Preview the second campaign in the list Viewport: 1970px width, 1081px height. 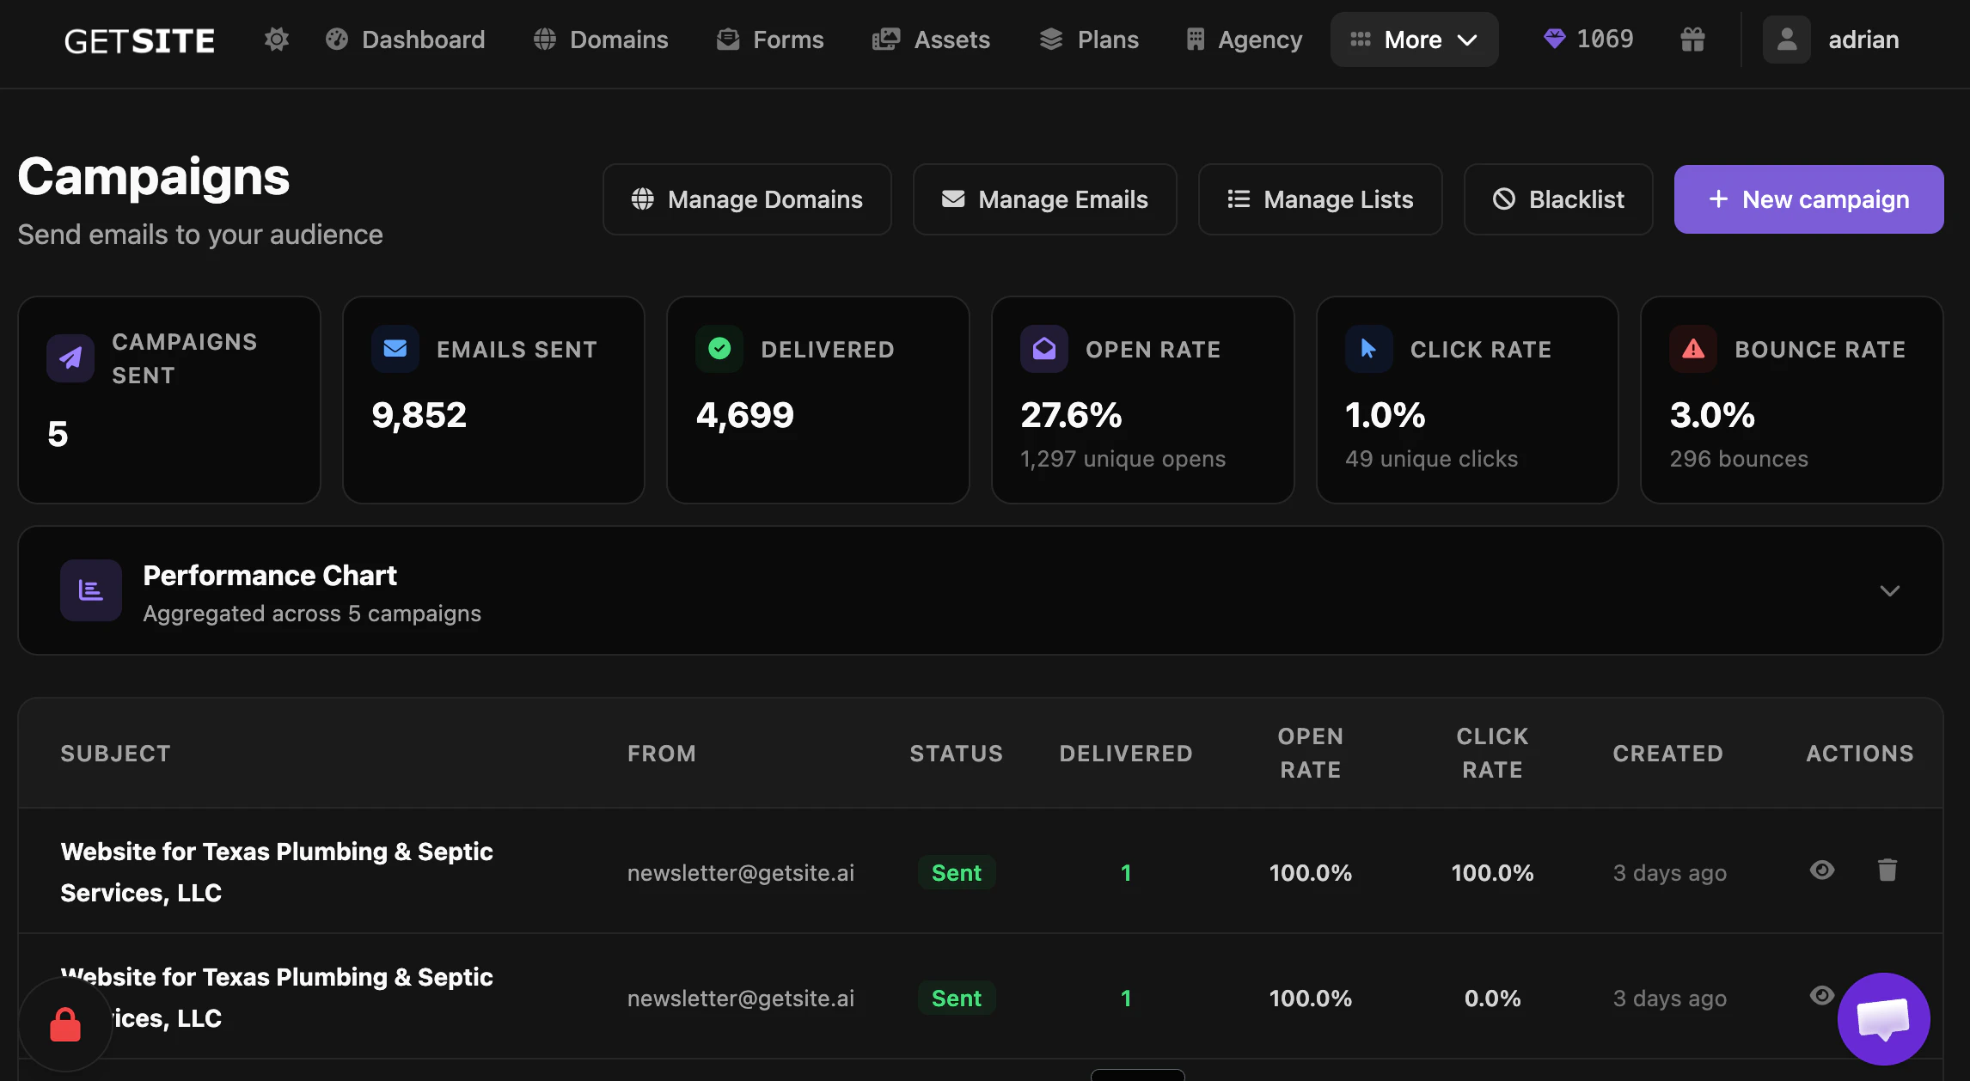click(1821, 997)
